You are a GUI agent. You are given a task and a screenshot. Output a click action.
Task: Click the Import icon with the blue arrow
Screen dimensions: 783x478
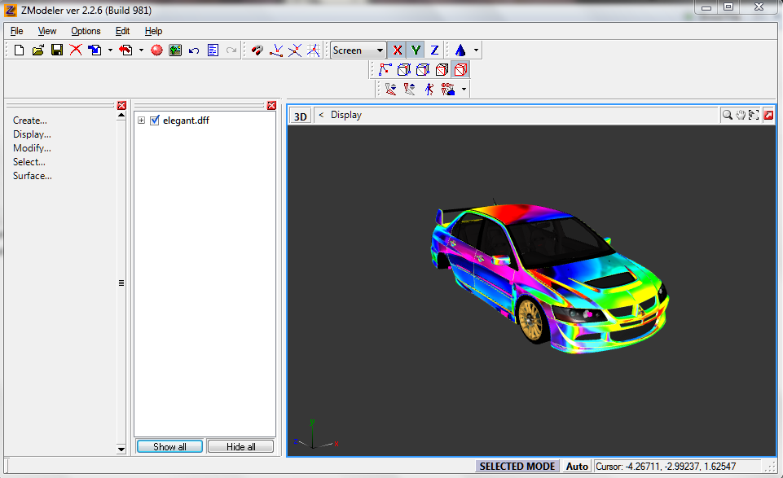pyautogui.click(x=95, y=50)
